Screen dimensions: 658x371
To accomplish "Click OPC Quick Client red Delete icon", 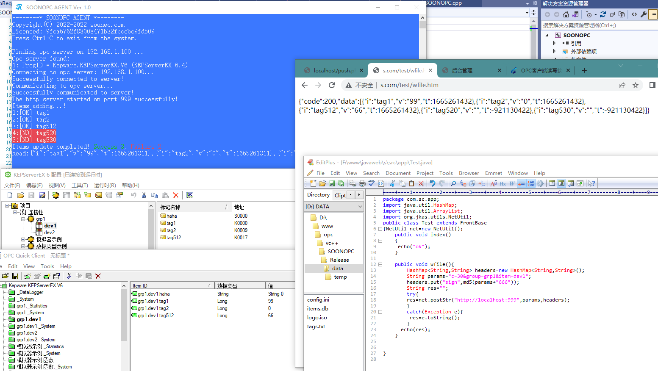I will click(x=98, y=276).
